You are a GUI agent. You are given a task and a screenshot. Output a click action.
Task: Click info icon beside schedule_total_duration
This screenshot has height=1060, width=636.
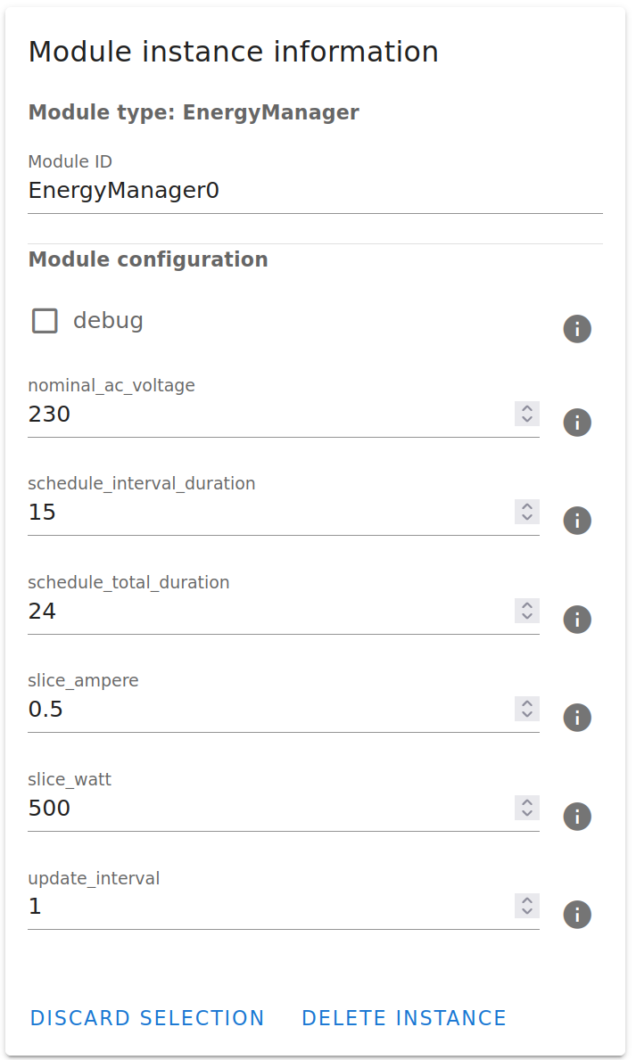pos(577,619)
